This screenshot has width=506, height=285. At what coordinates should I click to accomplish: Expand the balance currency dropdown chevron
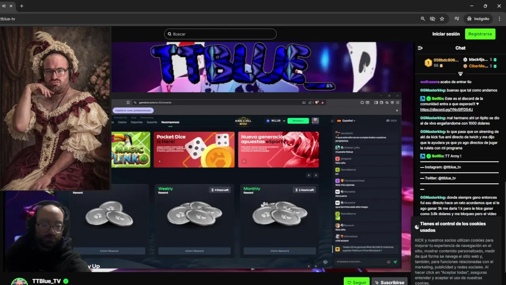pos(284,121)
